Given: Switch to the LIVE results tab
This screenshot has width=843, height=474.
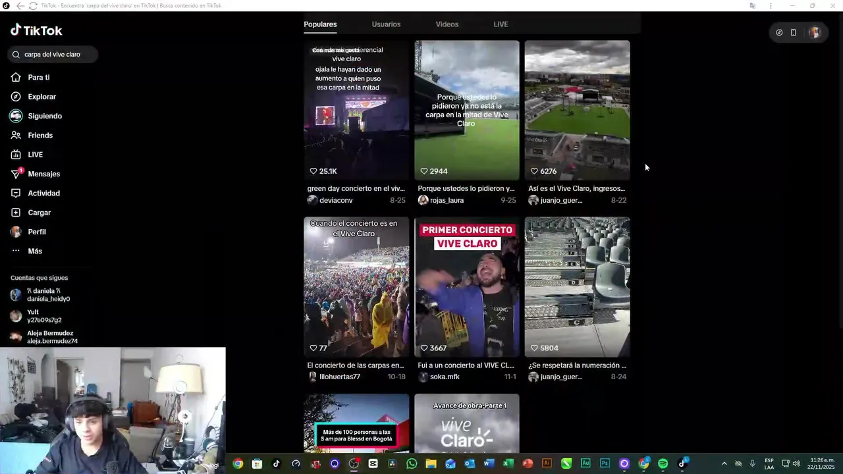Looking at the screenshot, I should (501, 24).
